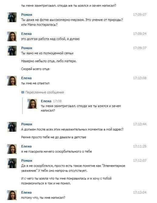Click the Елена name in the forwarded message

tap(46, 101)
